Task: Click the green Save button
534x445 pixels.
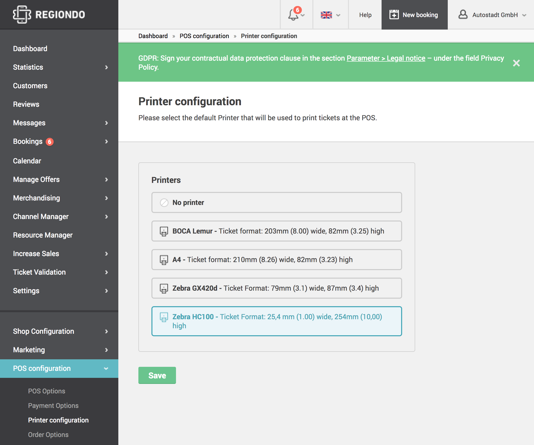Action: [157, 375]
